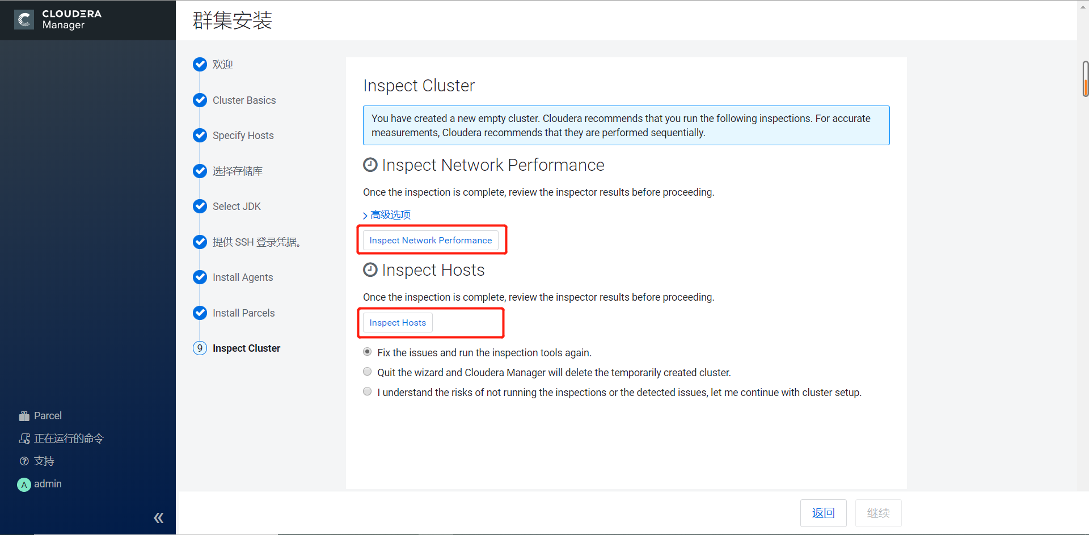Click the checkmark icon beside 选择存储库
Image resolution: width=1089 pixels, height=535 pixels.
[200, 171]
